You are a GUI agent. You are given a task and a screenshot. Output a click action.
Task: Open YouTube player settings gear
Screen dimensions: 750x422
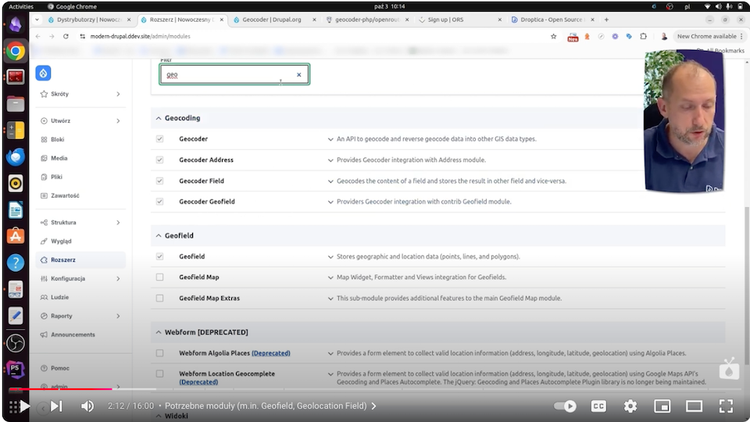point(630,406)
